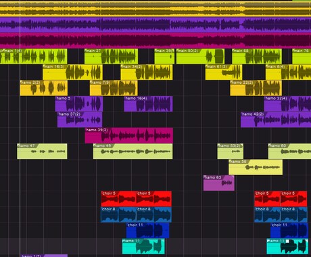
Task: Select the violet 'hamo 63' clip
Action: pyautogui.click(x=219, y=183)
